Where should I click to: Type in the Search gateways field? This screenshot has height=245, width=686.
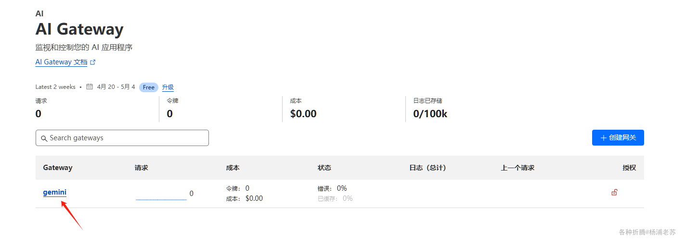pyautogui.click(x=128, y=138)
